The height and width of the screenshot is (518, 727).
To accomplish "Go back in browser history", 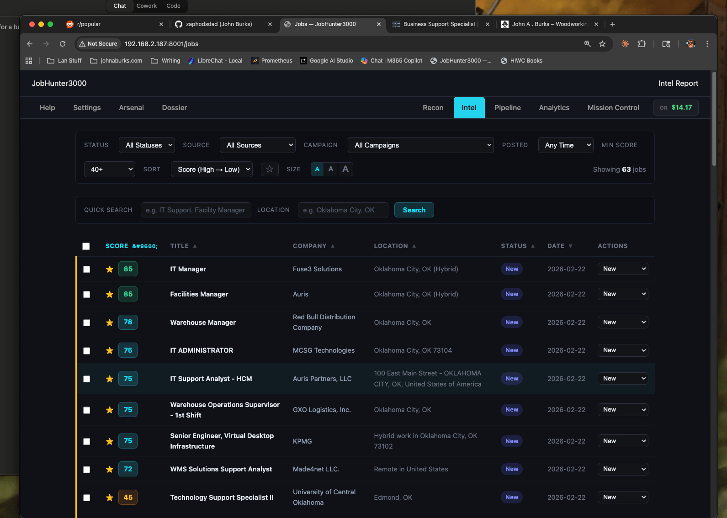I will pos(30,44).
